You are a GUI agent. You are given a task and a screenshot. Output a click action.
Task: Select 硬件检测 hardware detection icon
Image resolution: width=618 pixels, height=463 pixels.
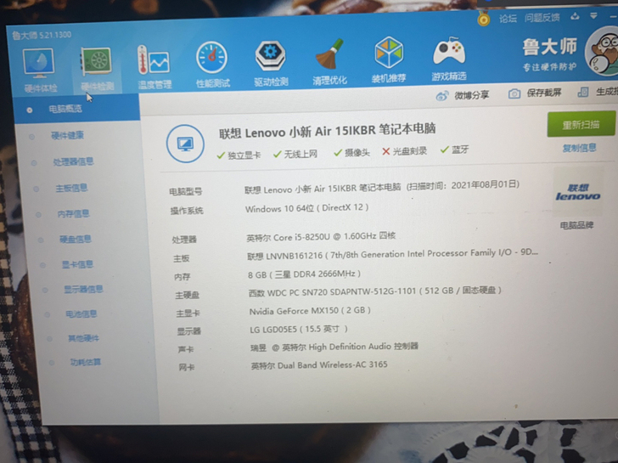point(97,61)
